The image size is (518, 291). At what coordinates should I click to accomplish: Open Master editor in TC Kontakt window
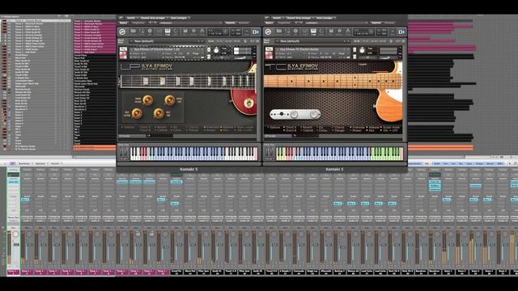pyautogui.click(x=287, y=32)
